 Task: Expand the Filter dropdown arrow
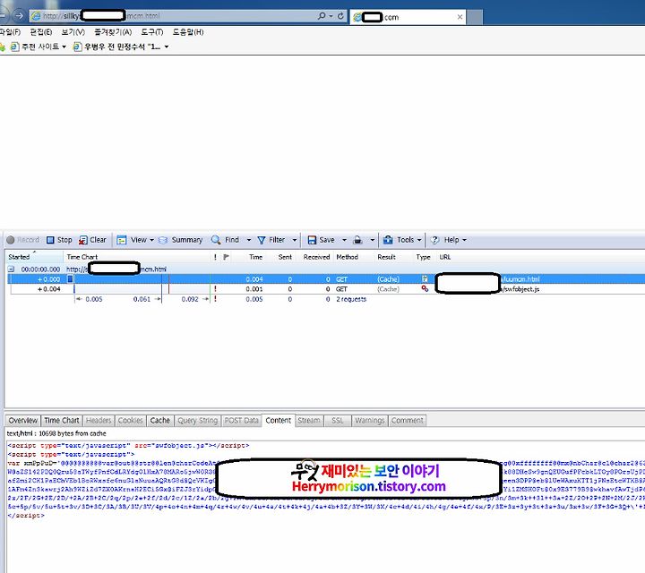295,240
